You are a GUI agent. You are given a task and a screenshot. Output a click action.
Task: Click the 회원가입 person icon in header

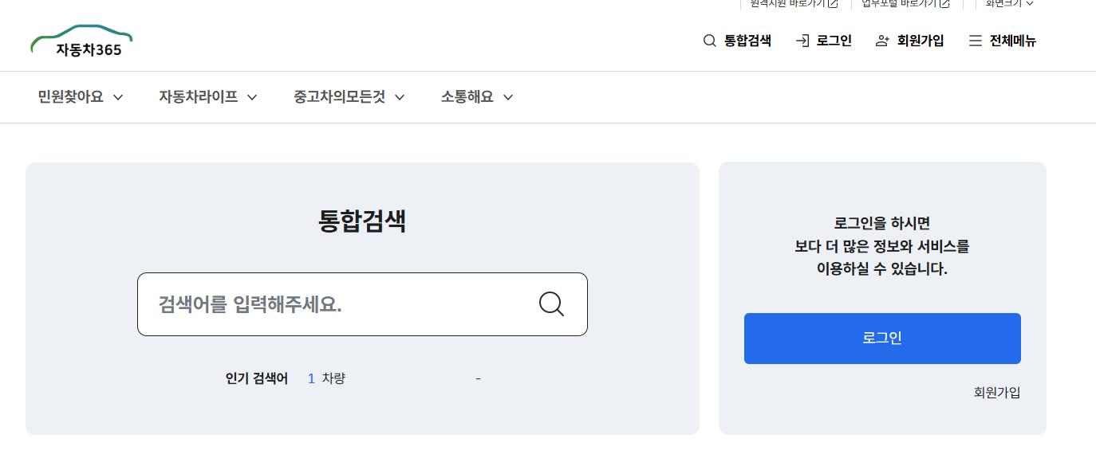click(881, 40)
